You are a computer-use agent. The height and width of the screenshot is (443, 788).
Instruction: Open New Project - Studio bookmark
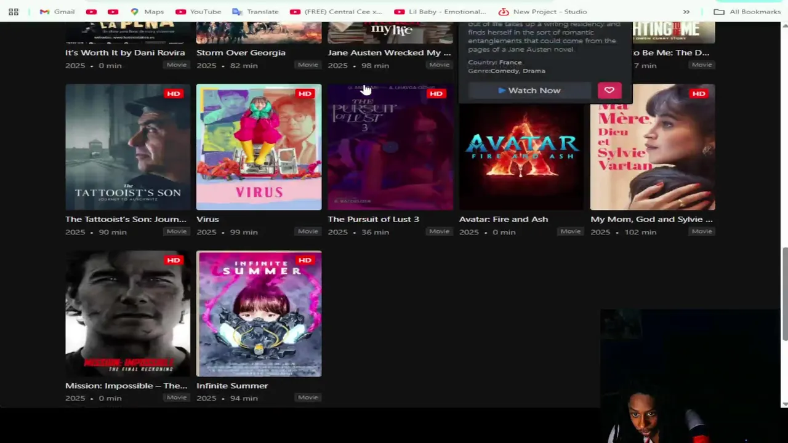(x=543, y=12)
